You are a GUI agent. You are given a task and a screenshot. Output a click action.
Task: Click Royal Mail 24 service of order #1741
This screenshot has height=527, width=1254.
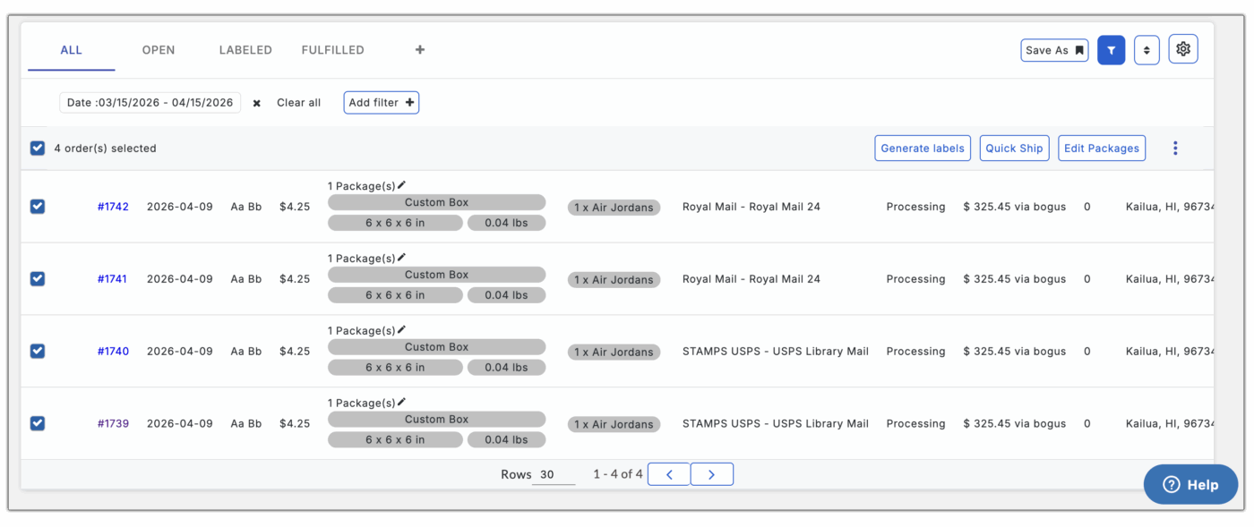[752, 279]
